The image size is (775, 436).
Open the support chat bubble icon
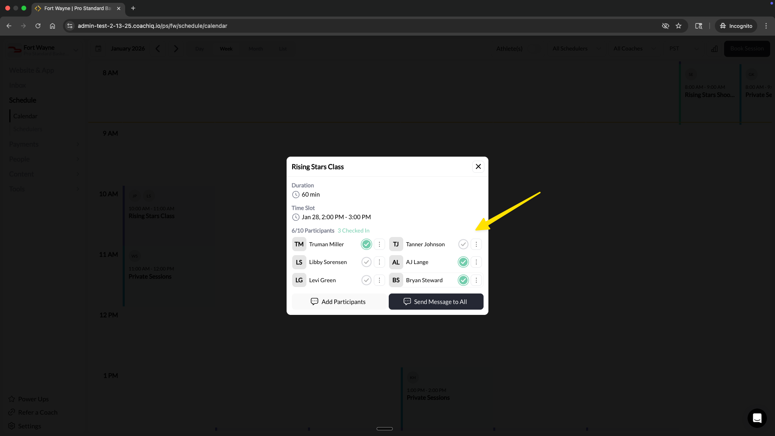[757, 418]
